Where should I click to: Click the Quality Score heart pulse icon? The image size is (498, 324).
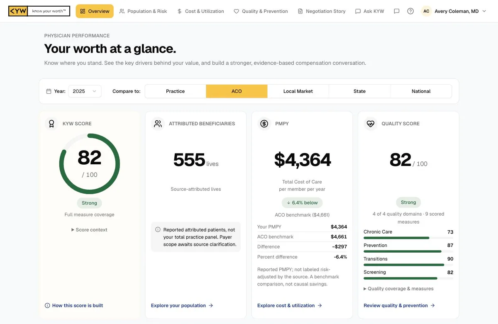point(370,124)
